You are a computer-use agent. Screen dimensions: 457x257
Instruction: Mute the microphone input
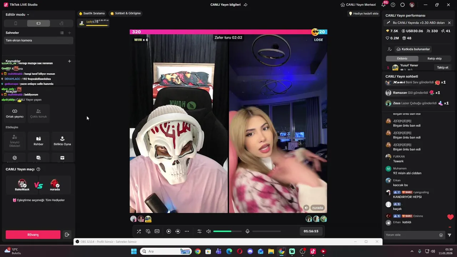pos(247,231)
